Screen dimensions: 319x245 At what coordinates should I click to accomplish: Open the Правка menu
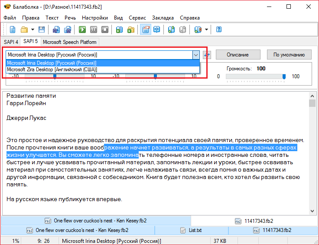(x=31, y=18)
